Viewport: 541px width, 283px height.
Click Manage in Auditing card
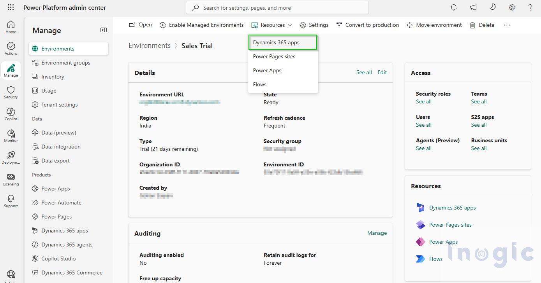[x=377, y=233]
